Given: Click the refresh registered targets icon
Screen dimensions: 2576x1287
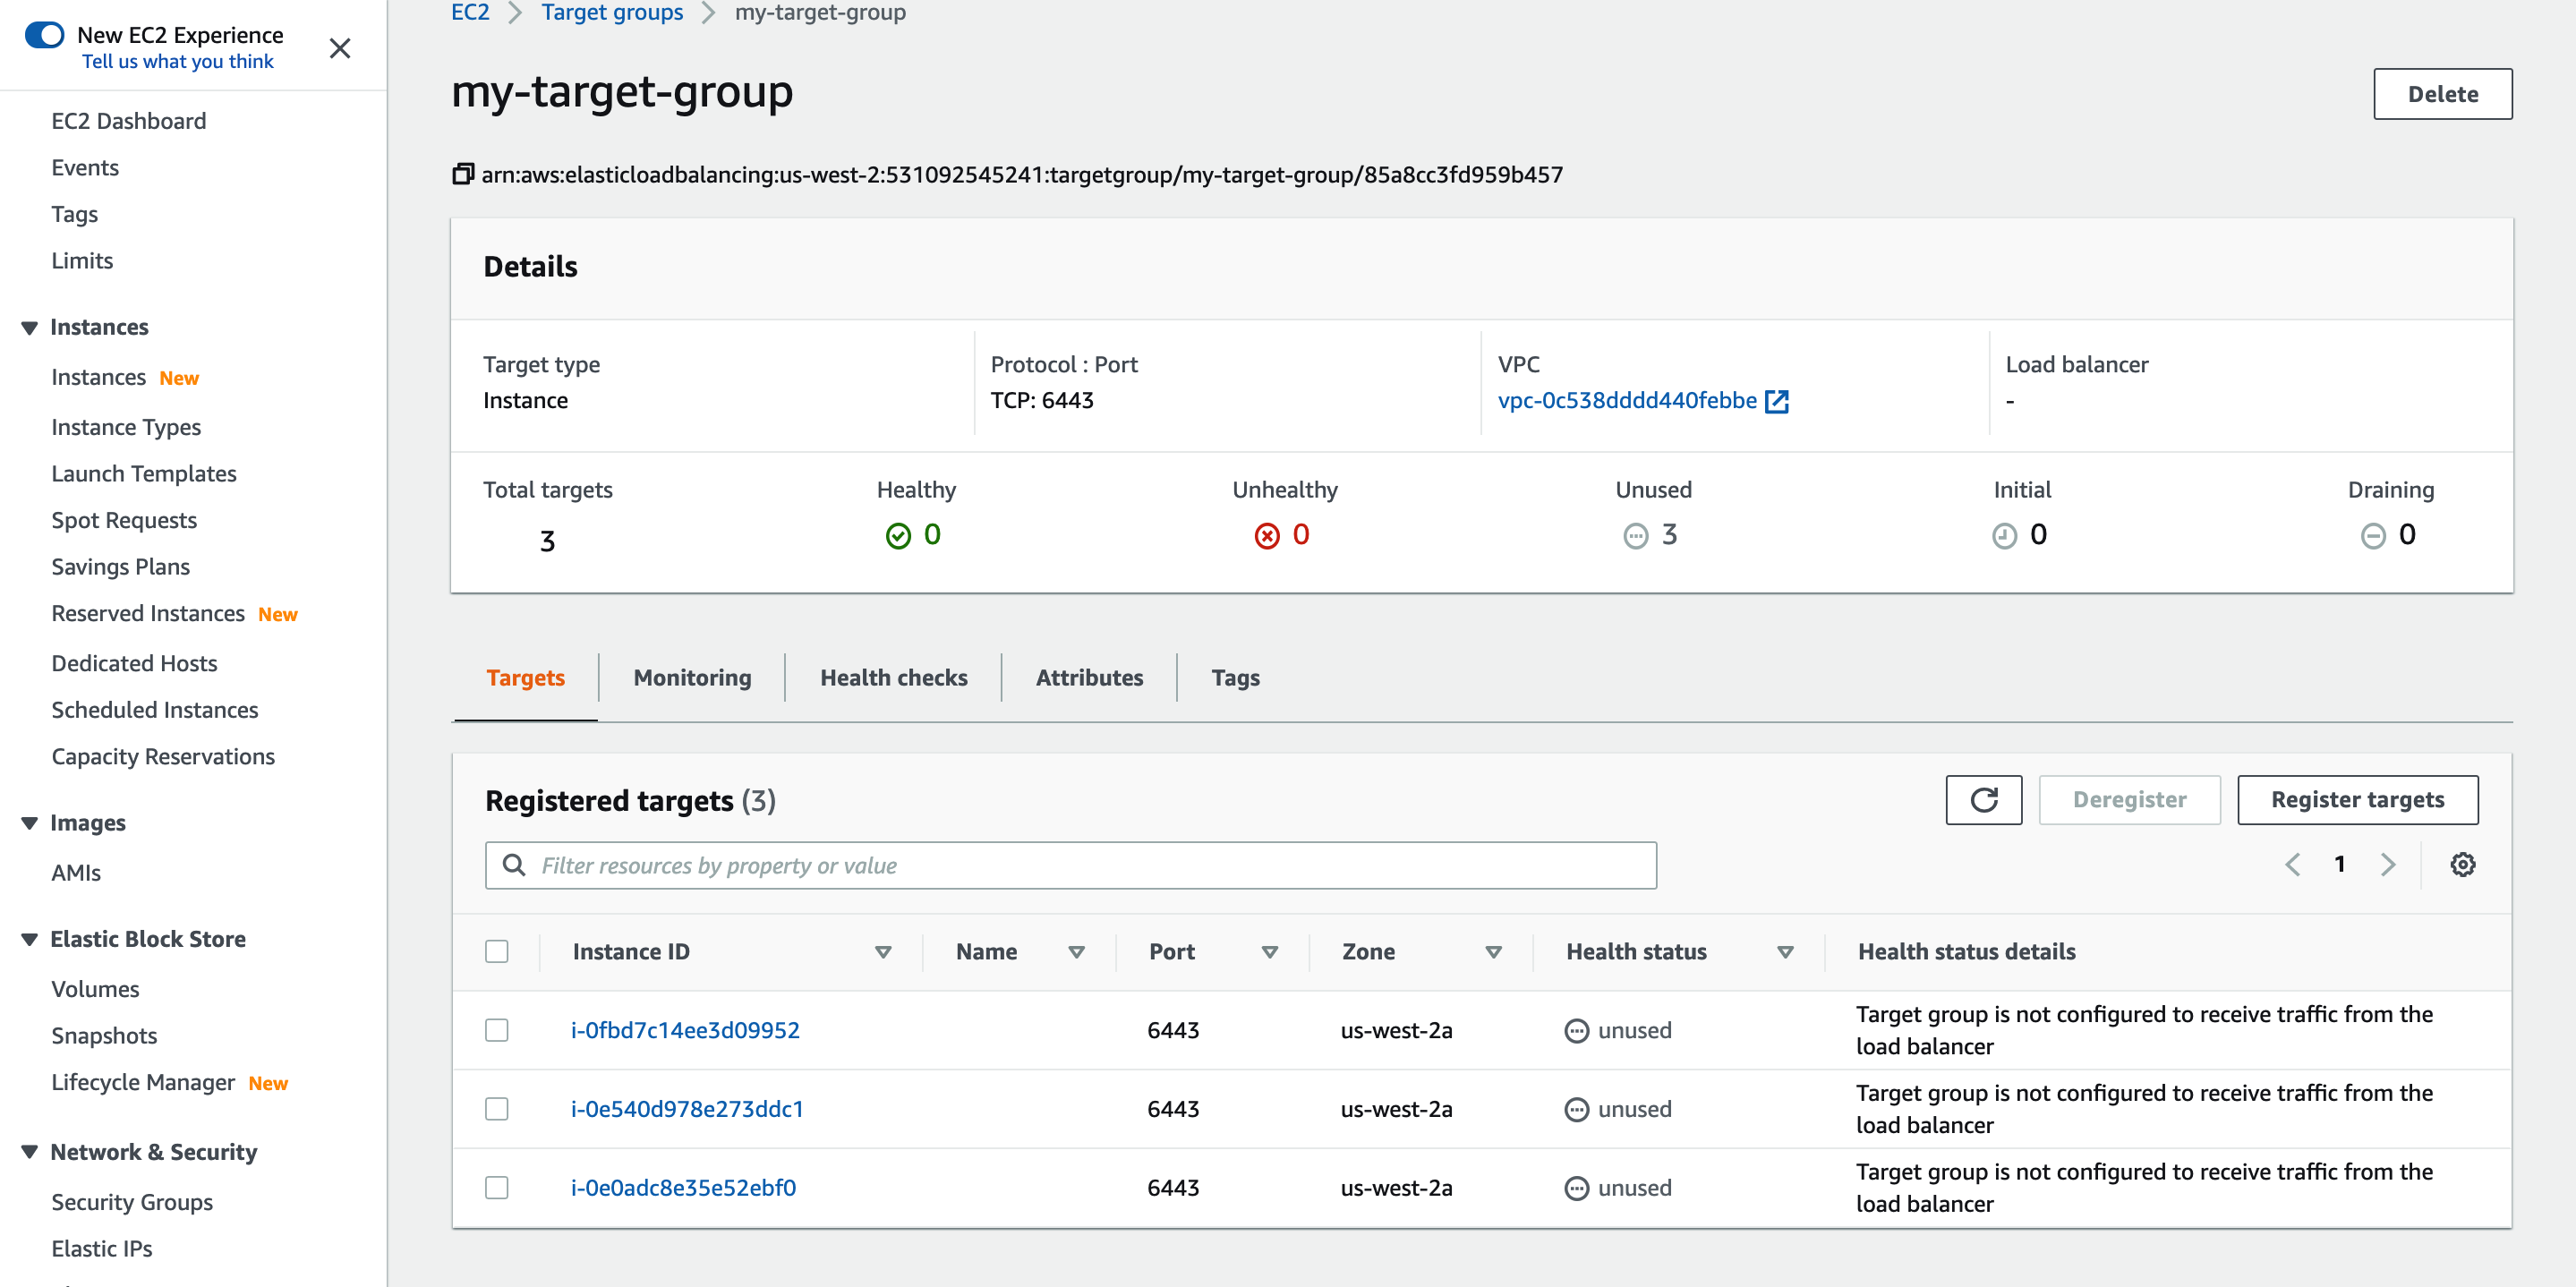Looking at the screenshot, I should [1983, 800].
